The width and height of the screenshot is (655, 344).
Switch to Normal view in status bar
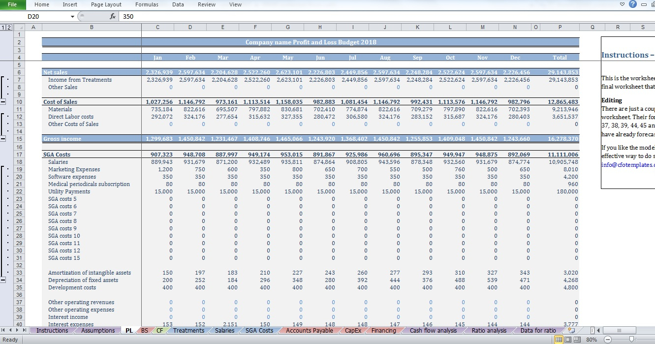[559, 340]
